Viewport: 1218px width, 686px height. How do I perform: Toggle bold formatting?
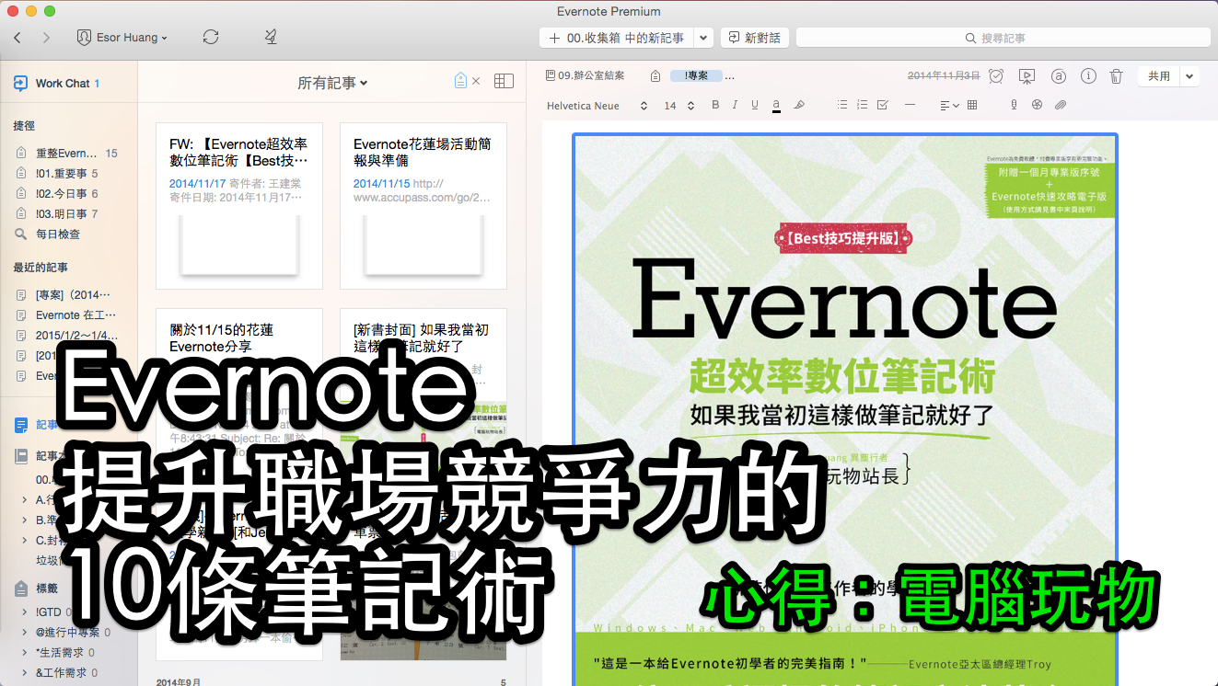pos(715,106)
